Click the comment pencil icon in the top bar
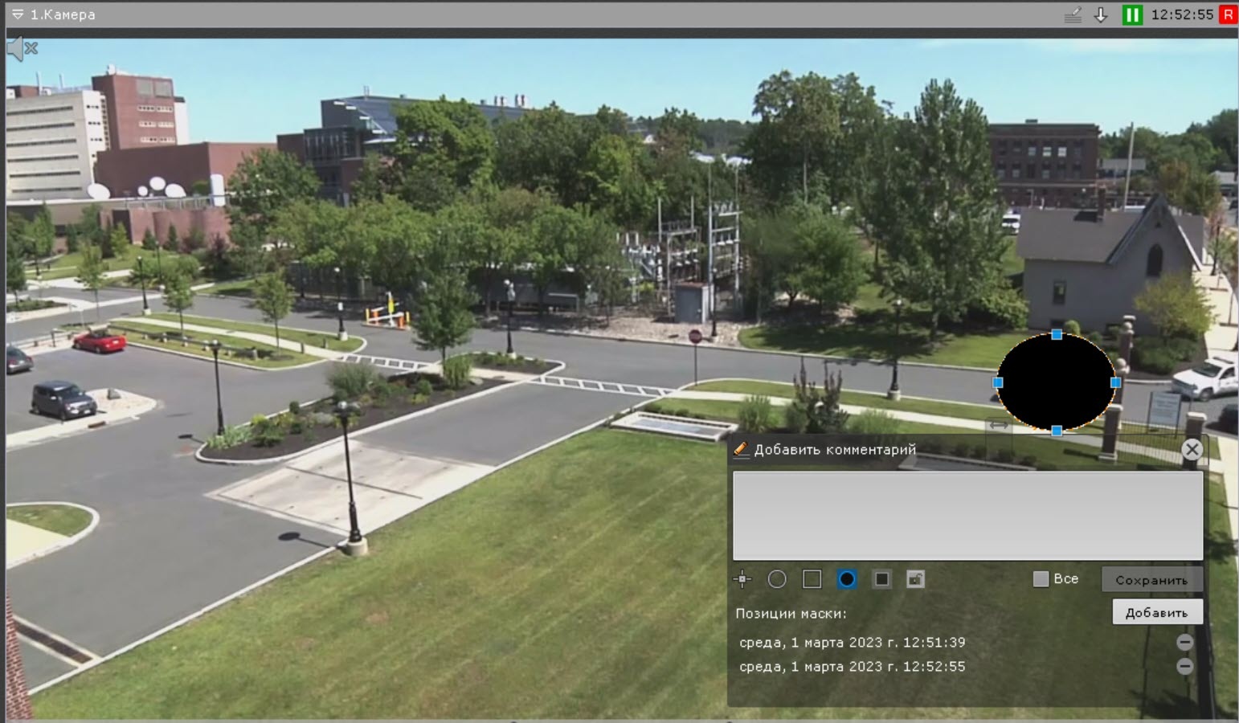This screenshot has width=1239, height=723. (1073, 14)
